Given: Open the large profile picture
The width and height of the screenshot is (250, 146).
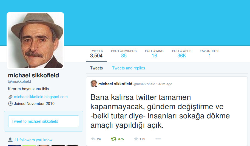Looking at the screenshot, I should [x=35, y=41].
